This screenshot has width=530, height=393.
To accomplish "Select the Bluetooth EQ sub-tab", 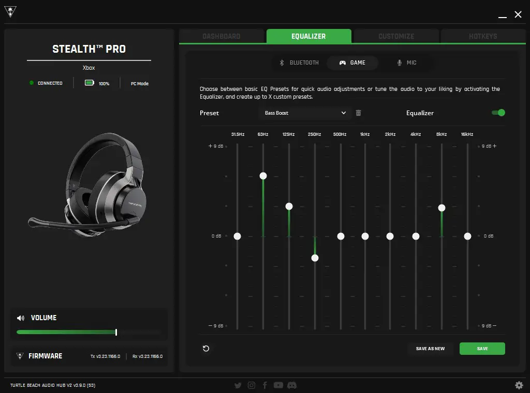I will 299,62.
